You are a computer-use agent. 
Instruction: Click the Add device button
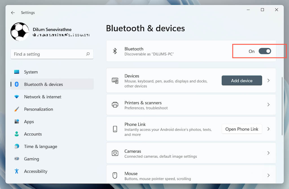242,80
